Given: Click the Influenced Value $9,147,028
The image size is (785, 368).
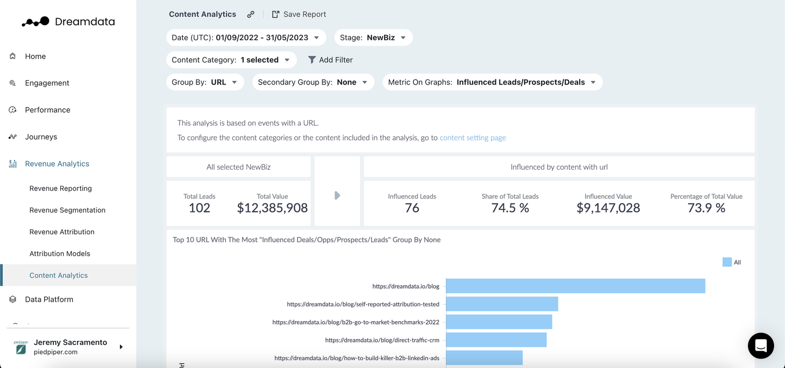Looking at the screenshot, I should click(x=608, y=208).
